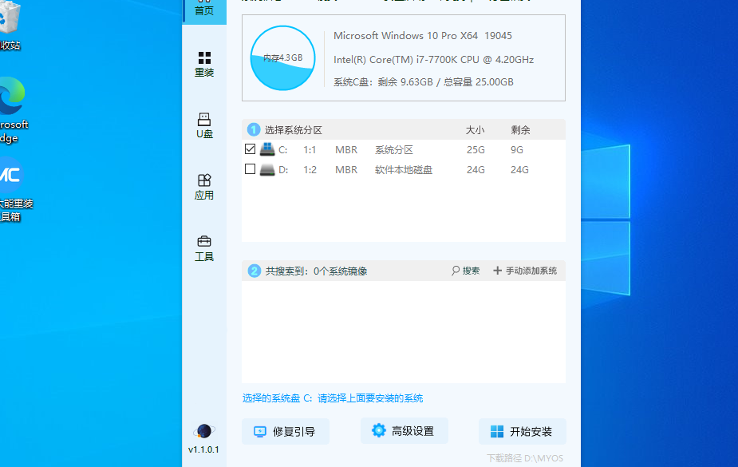
Task: Open the 应用 sidebar section
Action: [204, 187]
